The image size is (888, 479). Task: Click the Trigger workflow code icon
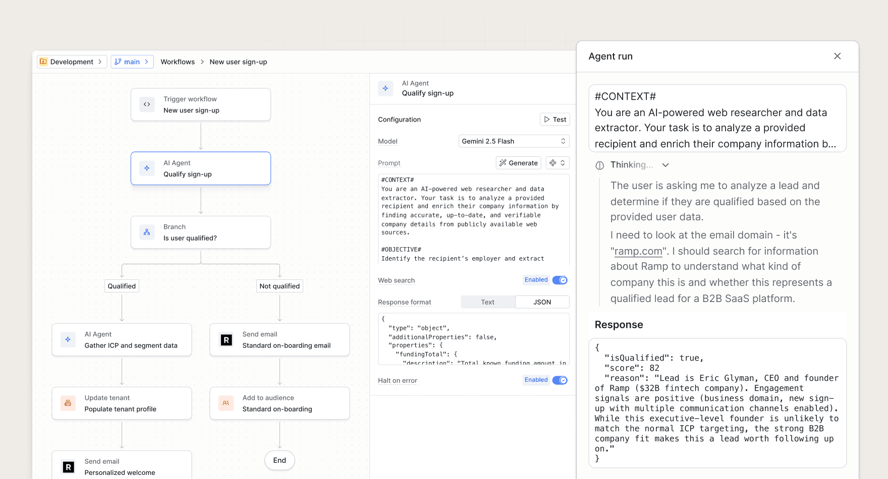click(x=147, y=104)
